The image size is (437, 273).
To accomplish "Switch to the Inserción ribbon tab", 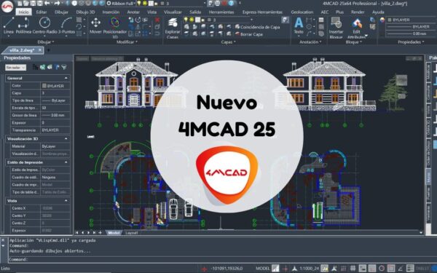I will tap(111, 12).
